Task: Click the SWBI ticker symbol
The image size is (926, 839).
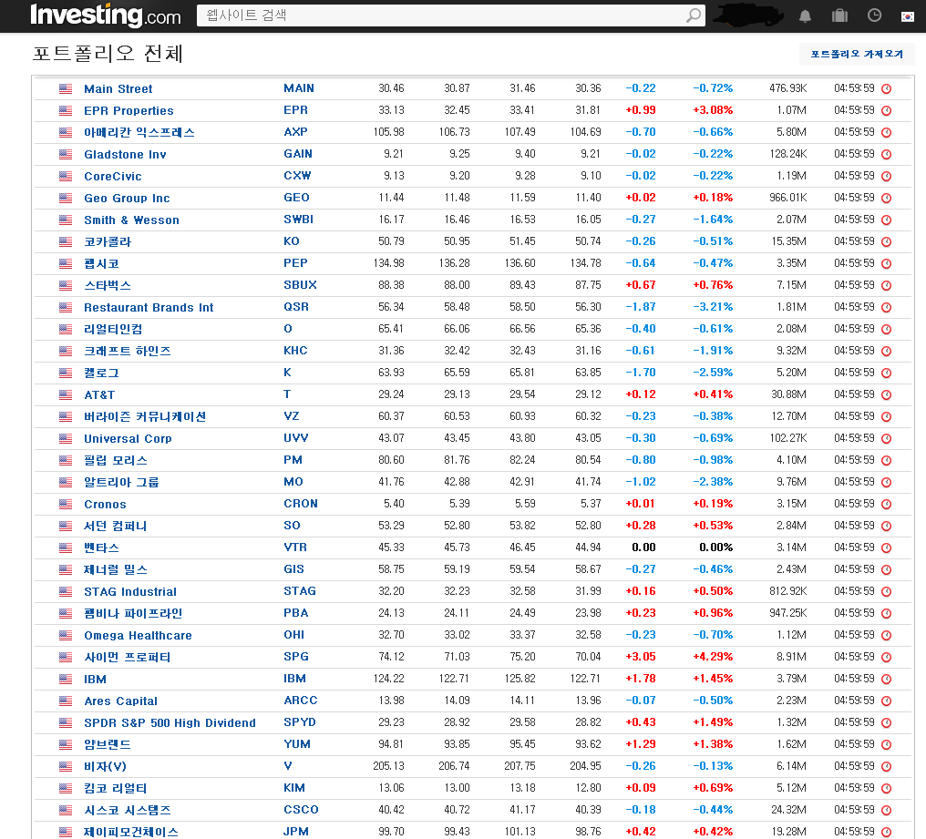Action: coord(298,219)
